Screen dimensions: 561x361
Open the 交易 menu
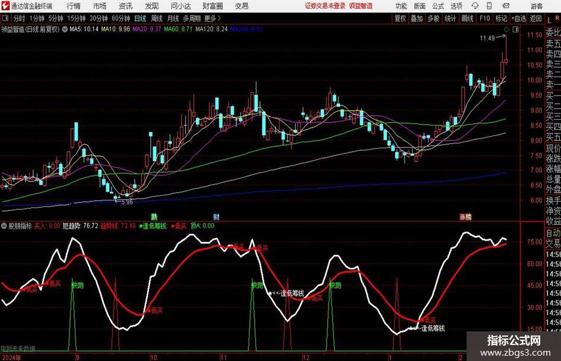[x=242, y=6]
